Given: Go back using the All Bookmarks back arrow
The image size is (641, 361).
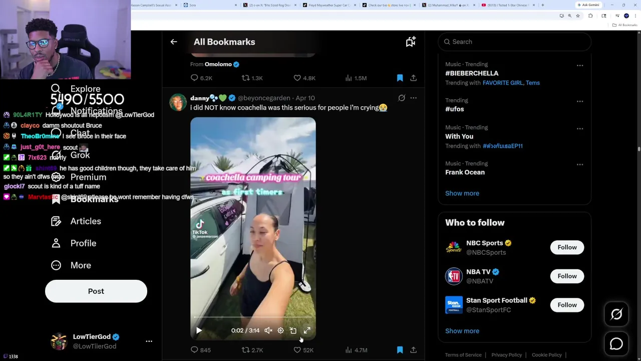Looking at the screenshot, I should click(174, 42).
